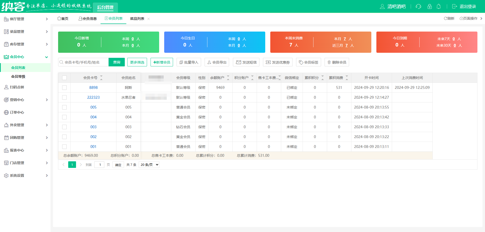Viewport: 485px width, 232px height.
Task: Toggle the select-all checkbox in table header
Action: (x=64, y=78)
